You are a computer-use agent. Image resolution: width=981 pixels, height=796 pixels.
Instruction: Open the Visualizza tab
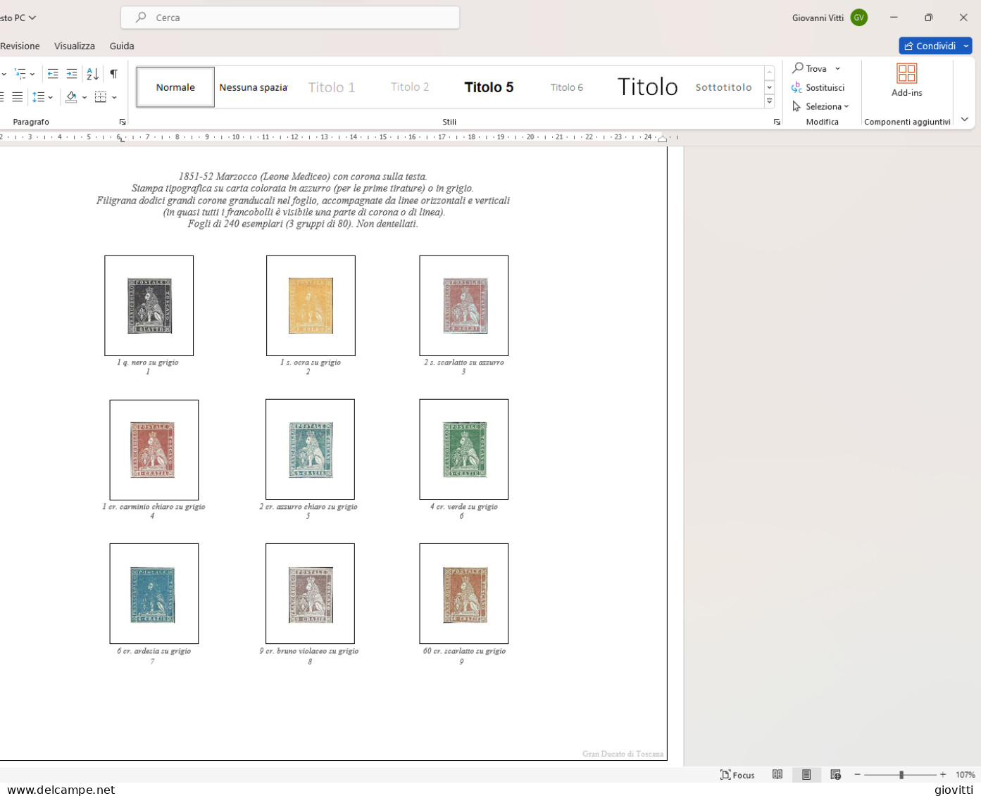pos(75,46)
